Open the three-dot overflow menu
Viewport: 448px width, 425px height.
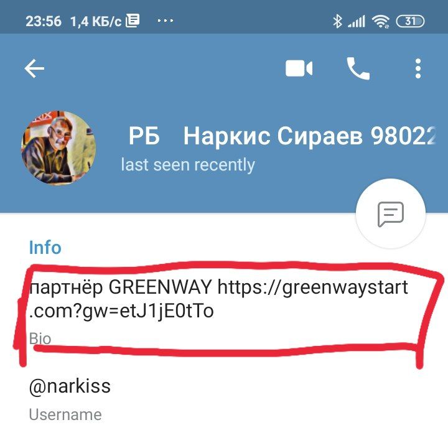[x=418, y=68]
